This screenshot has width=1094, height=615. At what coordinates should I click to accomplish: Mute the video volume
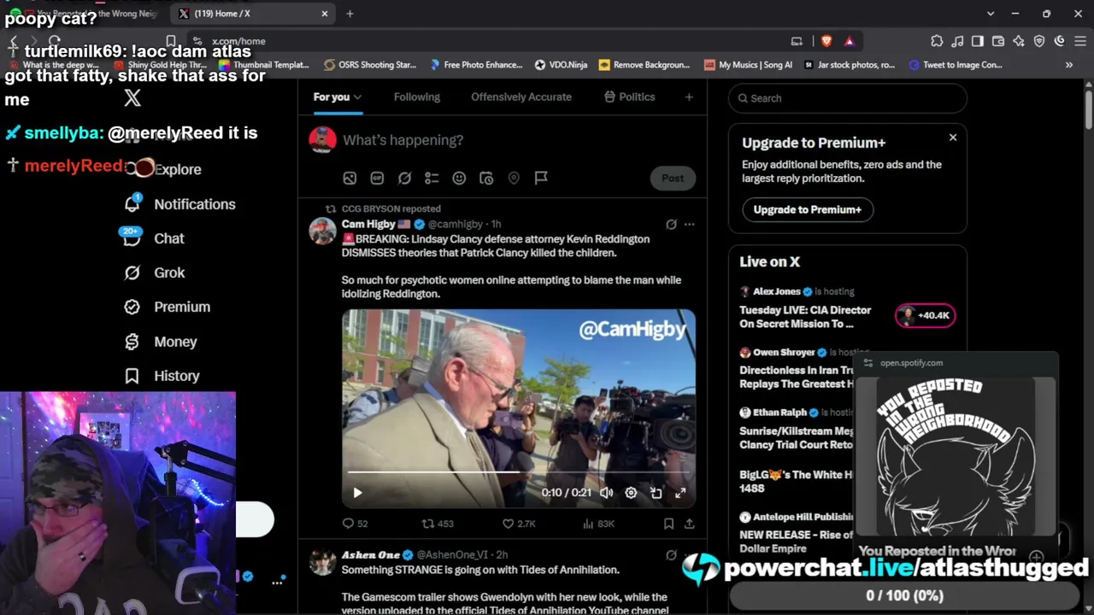(x=607, y=493)
